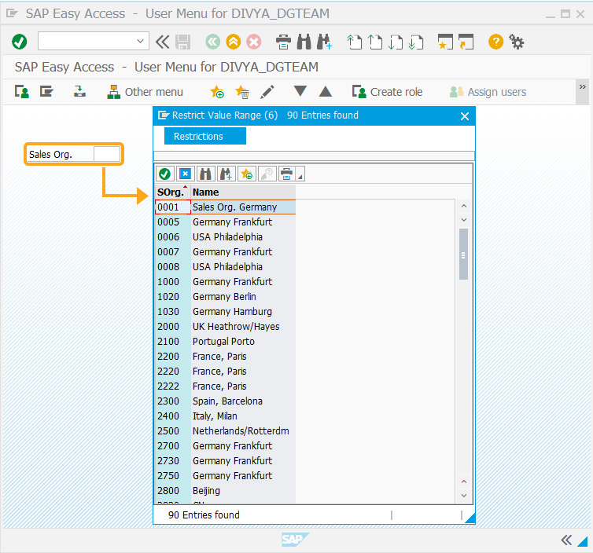Image resolution: width=593 pixels, height=553 pixels.
Task: Click Move Favorites Up triangle
Action: coord(326,91)
